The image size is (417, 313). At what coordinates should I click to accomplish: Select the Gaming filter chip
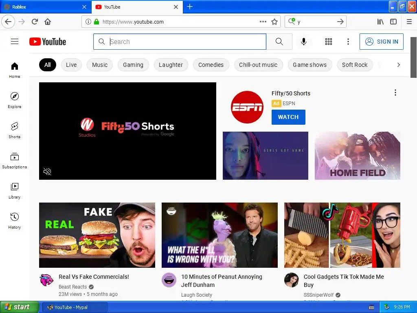(133, 65)
